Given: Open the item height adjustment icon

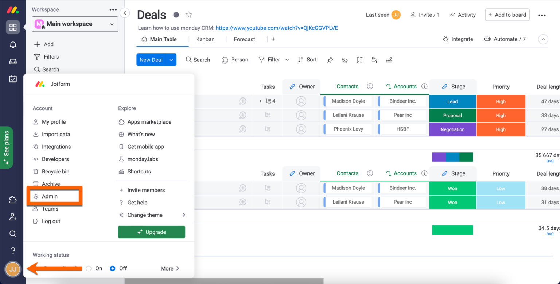Looking at the screenshot, I should (x=359, y=60).
